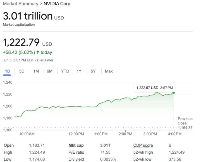Select the 1,222.57 USD price tooltip

click(154, 88)
